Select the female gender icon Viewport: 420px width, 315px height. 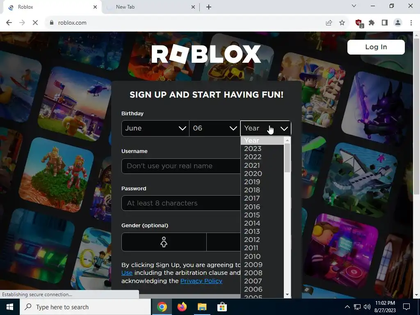click(x=164, y=242)
